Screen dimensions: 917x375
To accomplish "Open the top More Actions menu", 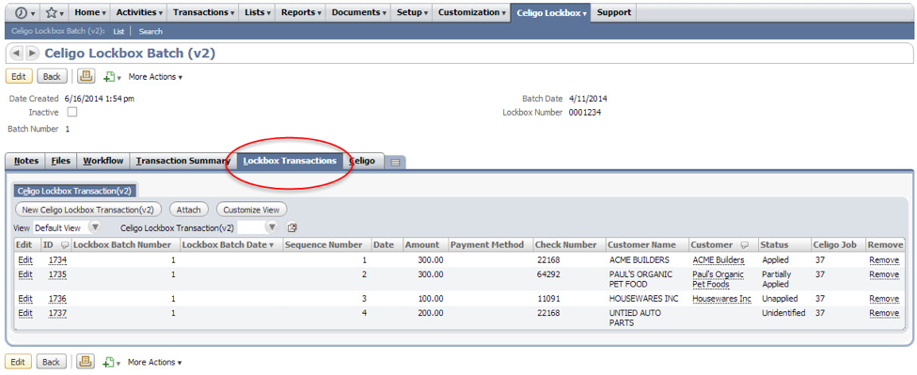I will click(x=155, y=76).
